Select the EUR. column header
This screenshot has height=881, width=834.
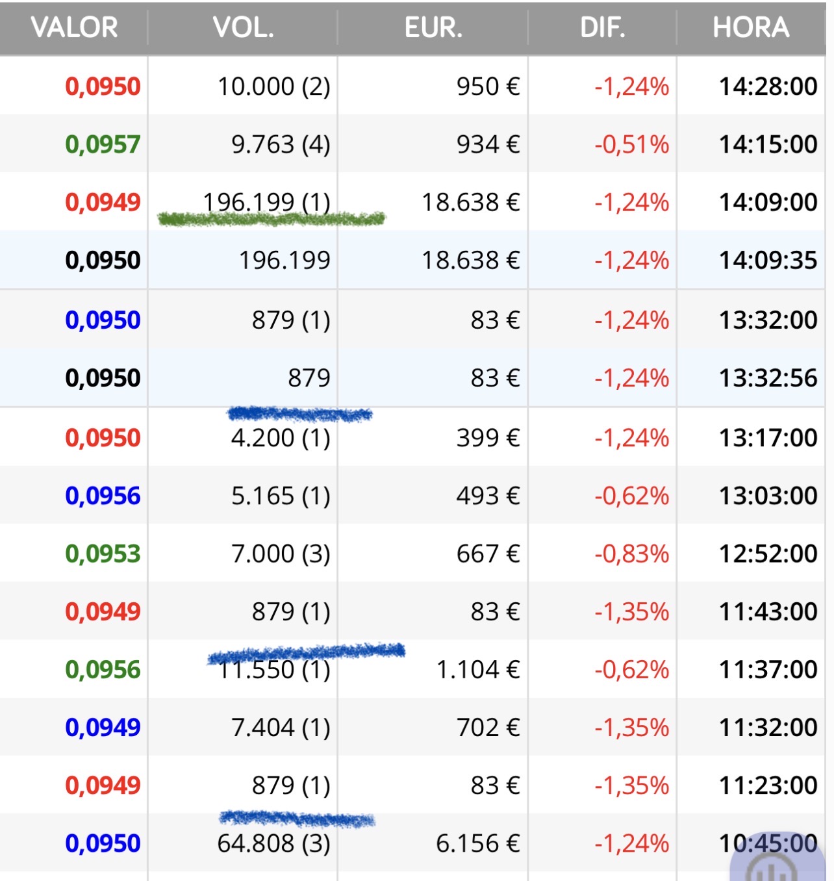[433, 28]
